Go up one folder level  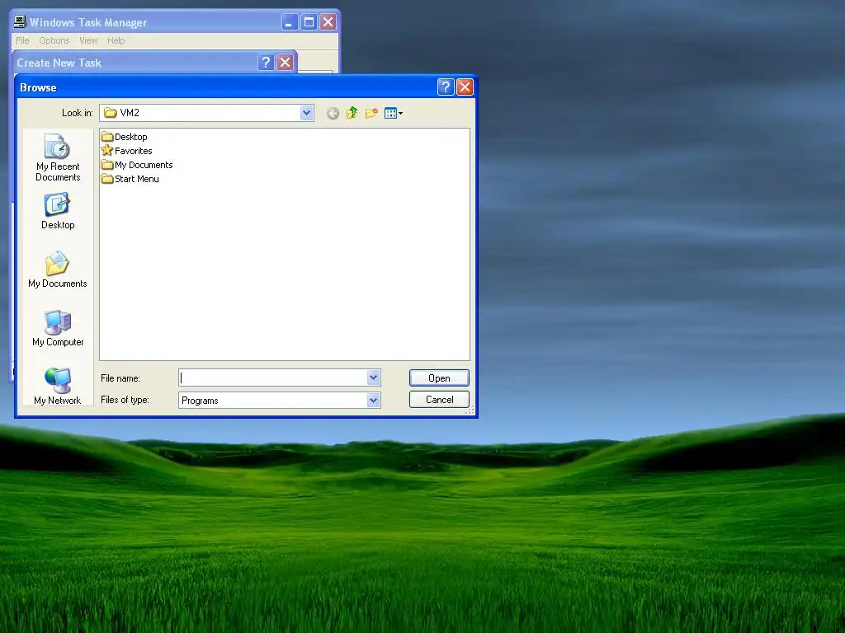[x=352, y=113]
